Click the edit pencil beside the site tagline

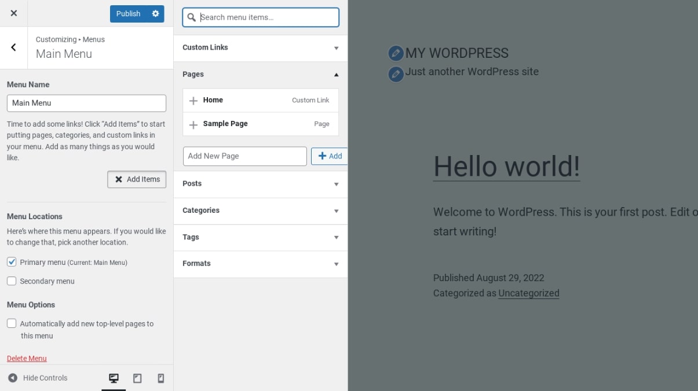(396, 74)
